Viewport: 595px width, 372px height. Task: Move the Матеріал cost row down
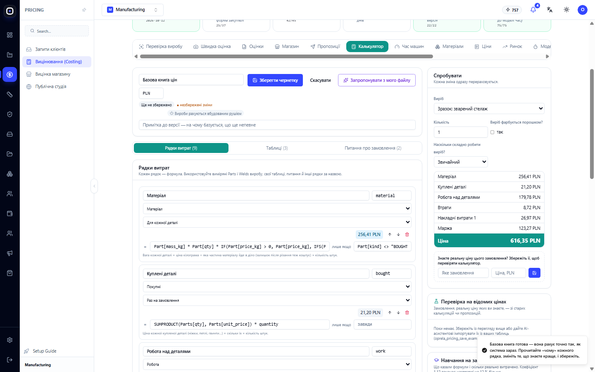(398, 234)
